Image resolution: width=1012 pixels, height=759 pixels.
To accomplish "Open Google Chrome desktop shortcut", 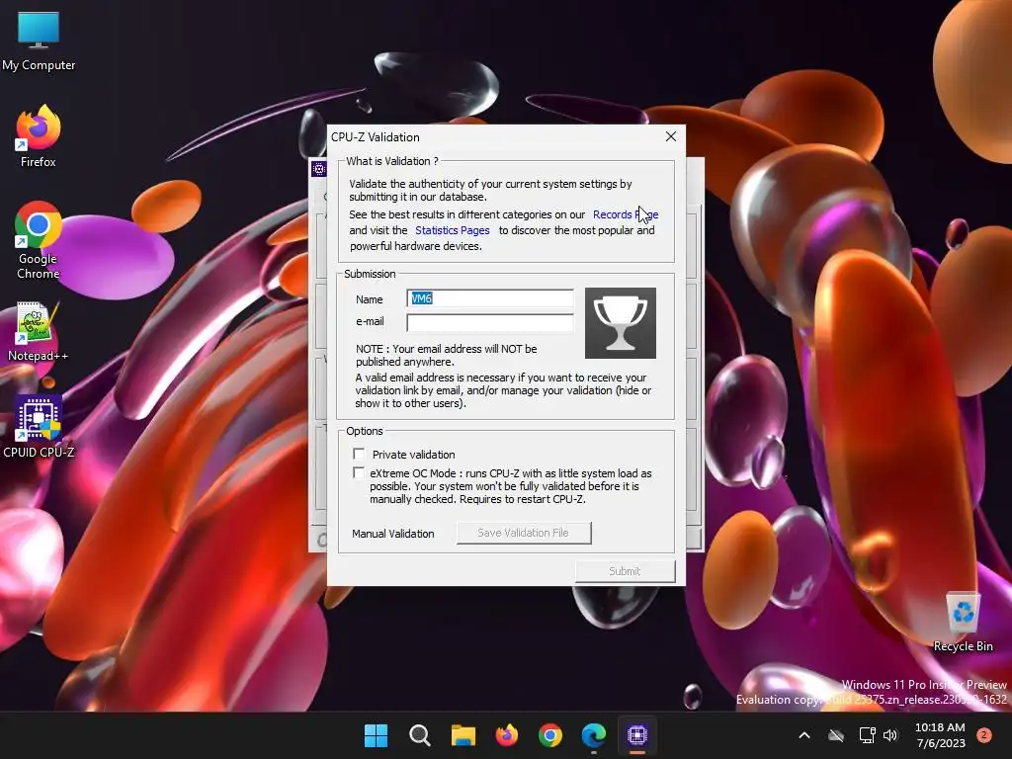I will (x=39, y=240).
